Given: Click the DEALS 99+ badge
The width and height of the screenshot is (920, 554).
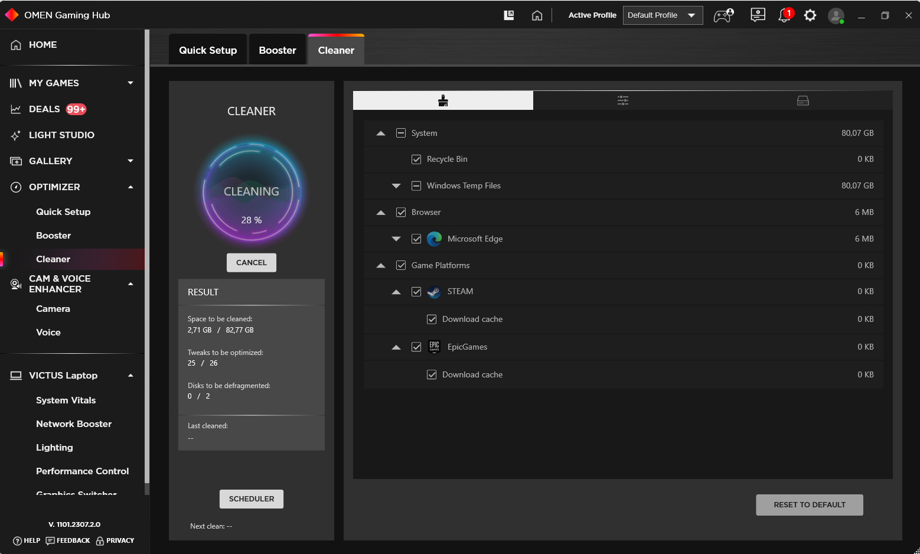Looking at the screenshot, I should click(76, 109).
